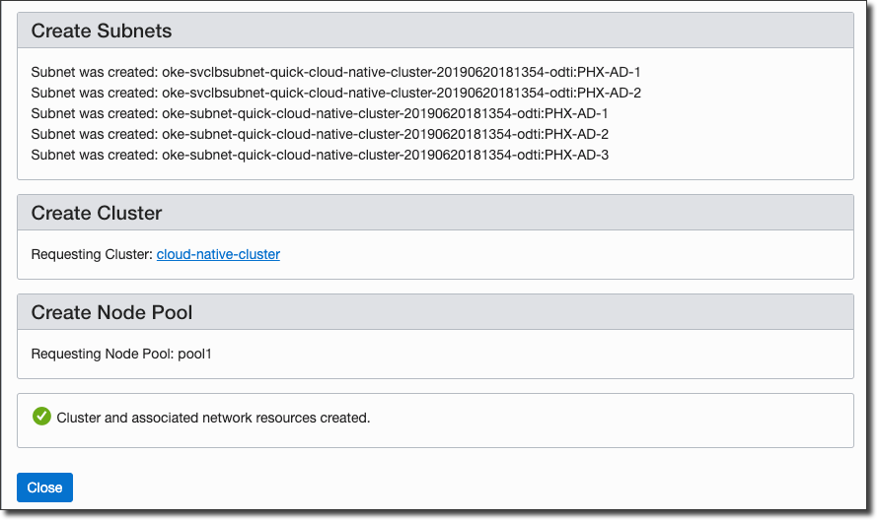This screenshot has width=877, height=520.
Task: Click the "Requesting Node Pool:" label
Action: click(102, 354)
